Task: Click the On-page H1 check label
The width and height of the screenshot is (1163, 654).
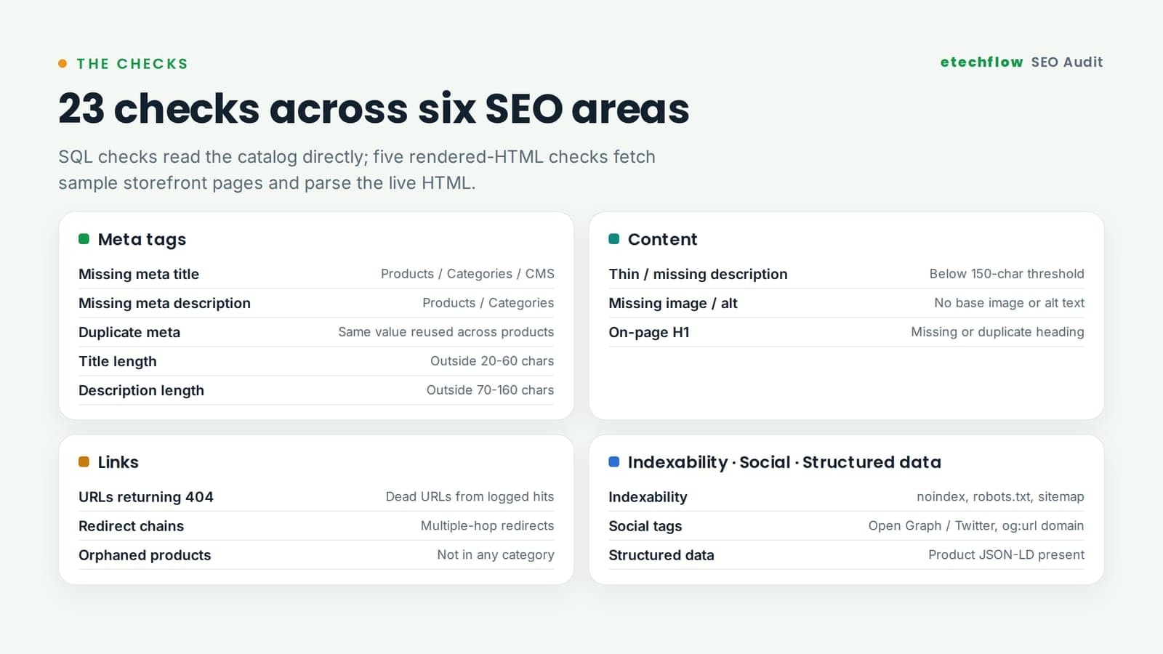Action: tap(649, 332)
